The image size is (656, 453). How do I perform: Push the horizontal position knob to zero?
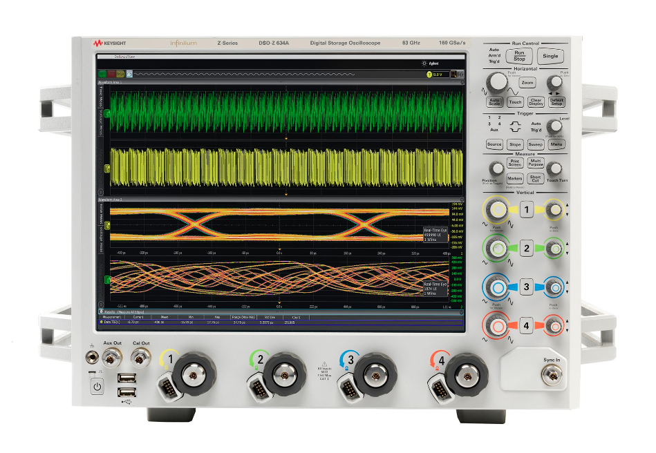pyautogui.click(x=554, y=82)
